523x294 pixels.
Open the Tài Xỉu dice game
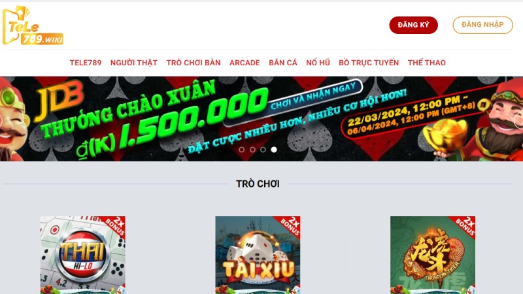coord(258,255)
